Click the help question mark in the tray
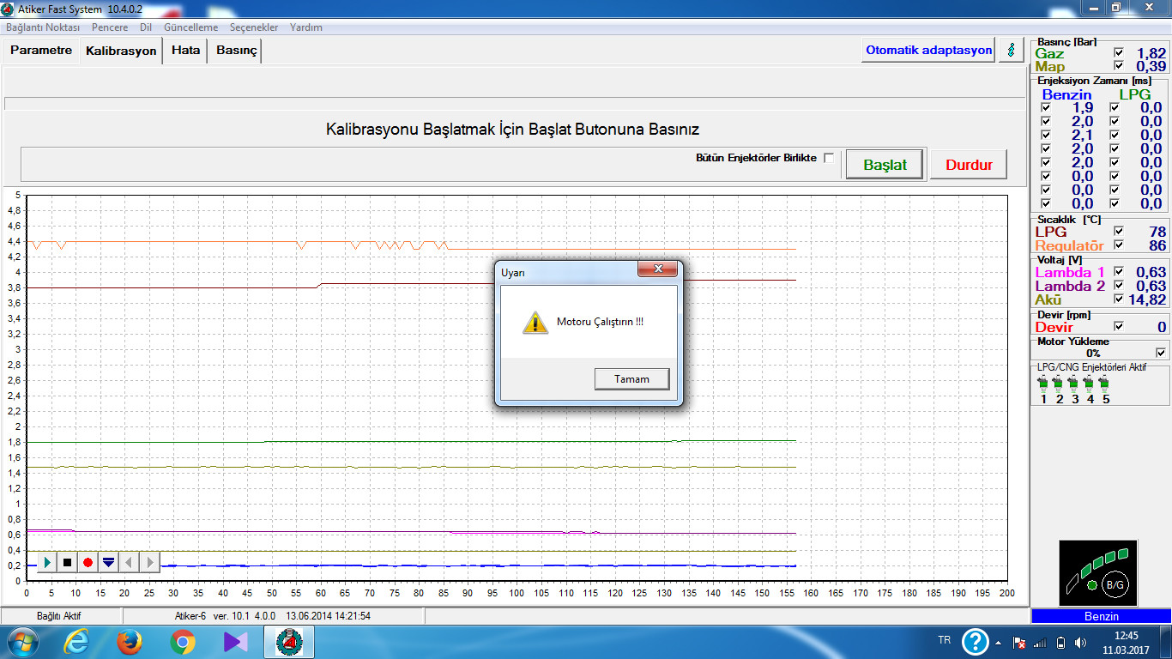The height and width of the screenshot is (659, 1172). (x=976, y=642)
